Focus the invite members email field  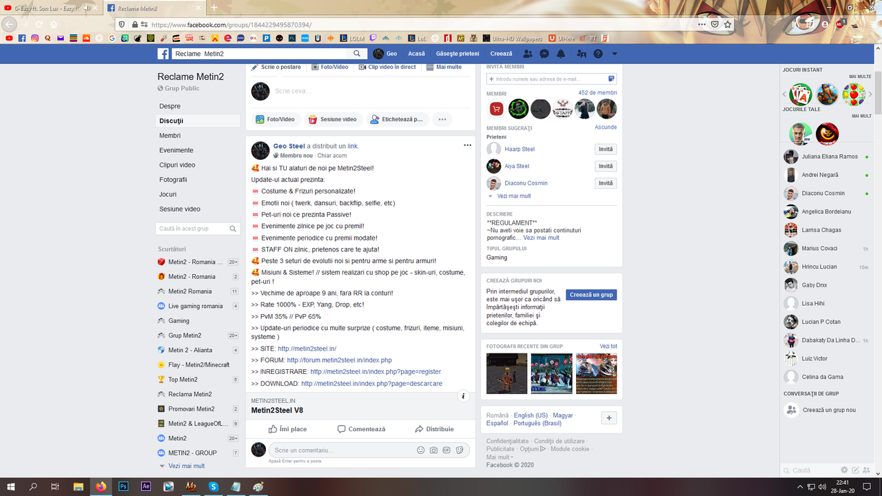(551, 79)
